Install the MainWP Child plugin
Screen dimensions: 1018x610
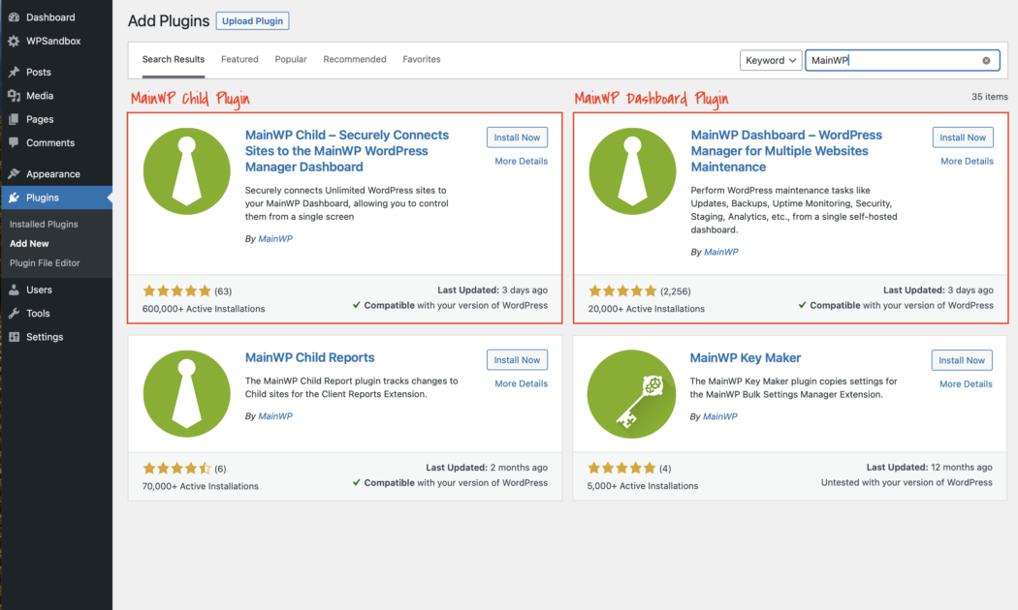[517, 137]
